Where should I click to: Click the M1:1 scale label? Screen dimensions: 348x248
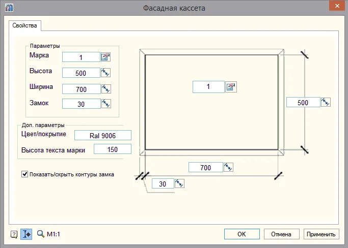pyautogui.click(x=53, y=234)
